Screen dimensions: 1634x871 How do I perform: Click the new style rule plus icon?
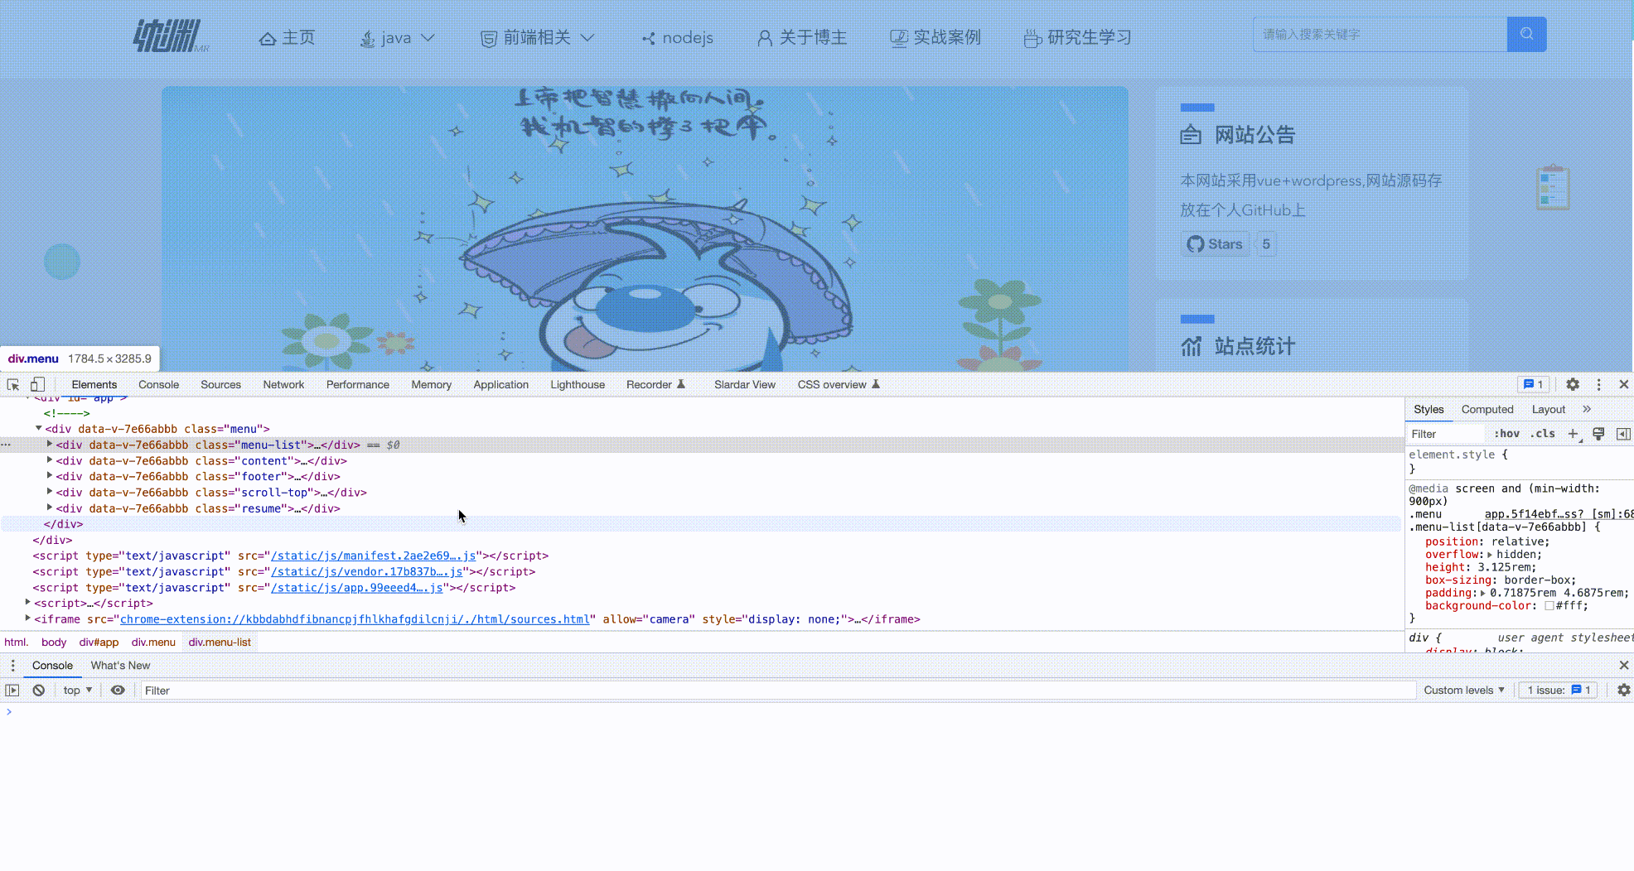coord(1574,433)
